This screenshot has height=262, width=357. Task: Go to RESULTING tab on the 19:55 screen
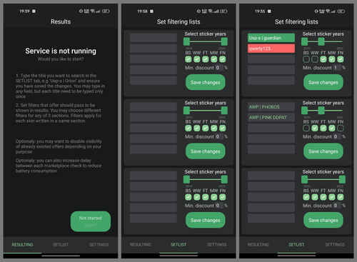[258, 245]
